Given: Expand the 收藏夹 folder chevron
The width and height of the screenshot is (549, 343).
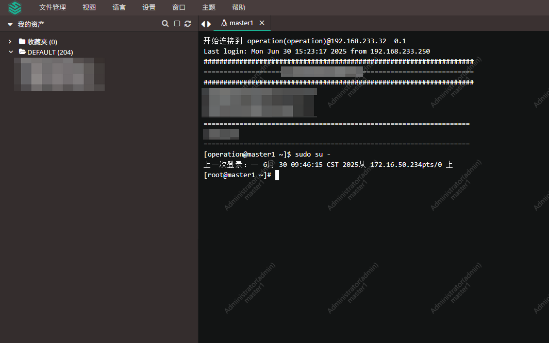Looking at the screenshot, I should pos(10,42).
